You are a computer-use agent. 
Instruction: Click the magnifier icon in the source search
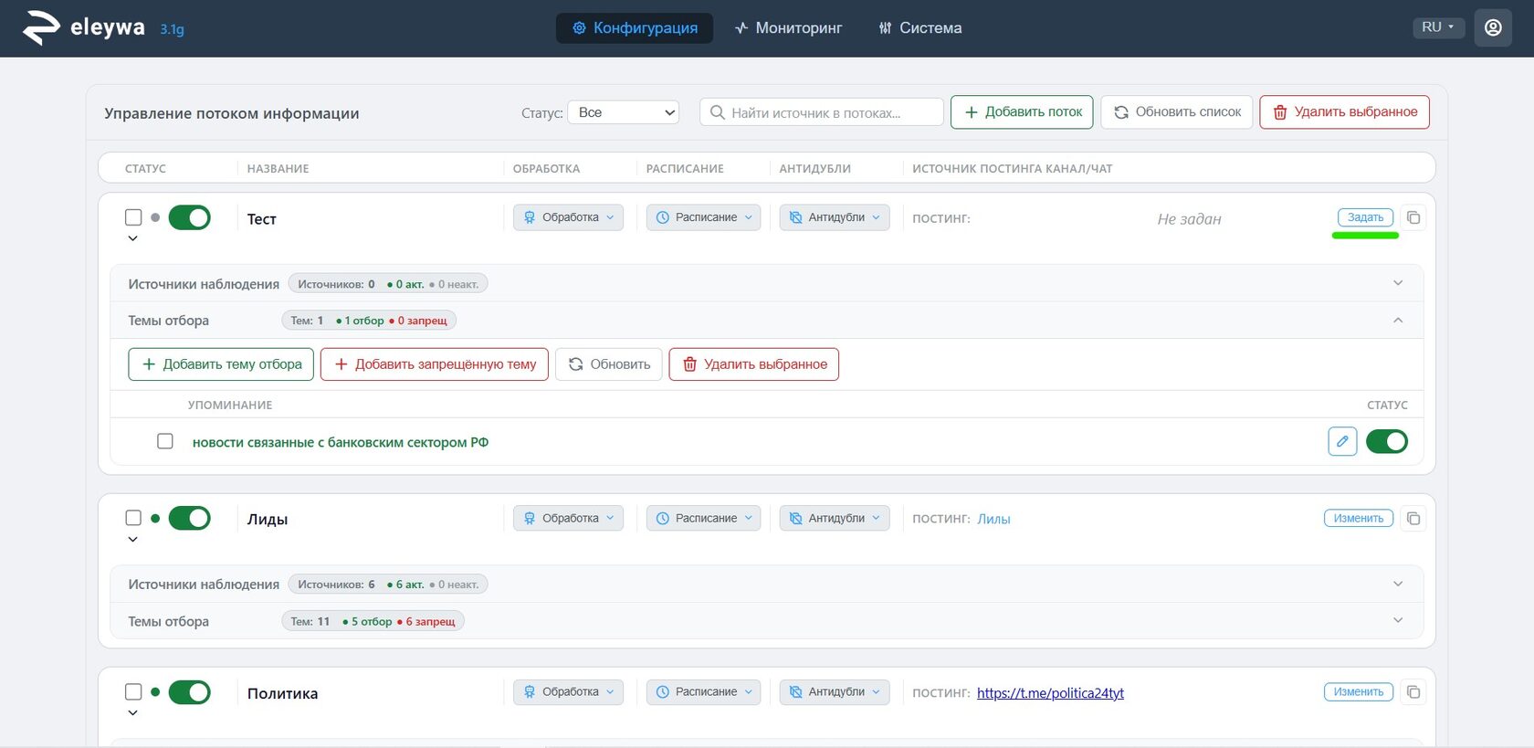[718, 112]
